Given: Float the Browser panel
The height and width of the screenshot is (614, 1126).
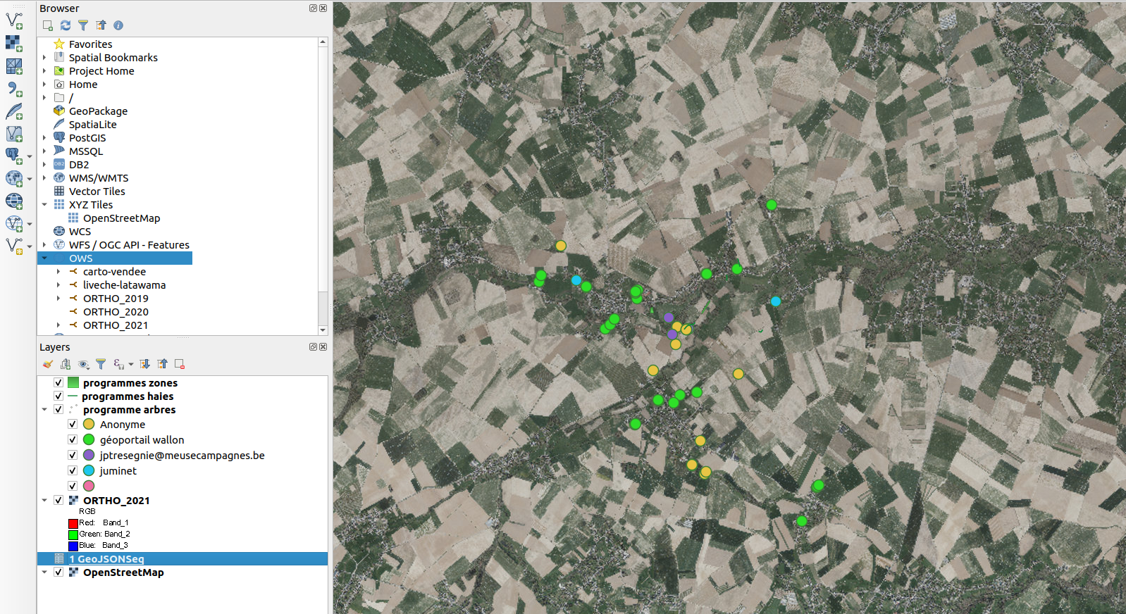Looking at the screenshot, I should [313, 8].
